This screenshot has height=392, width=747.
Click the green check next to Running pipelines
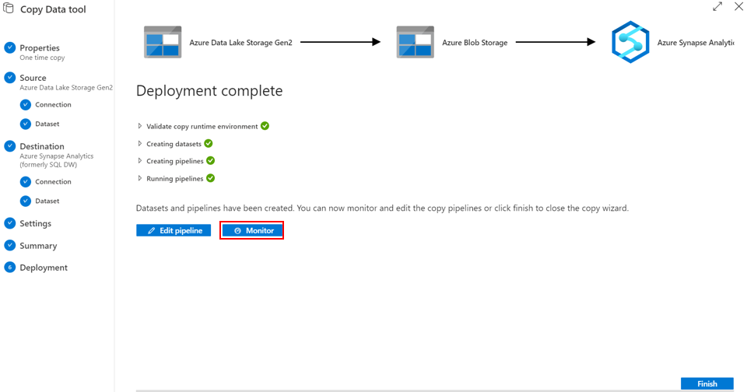point(211,178)
